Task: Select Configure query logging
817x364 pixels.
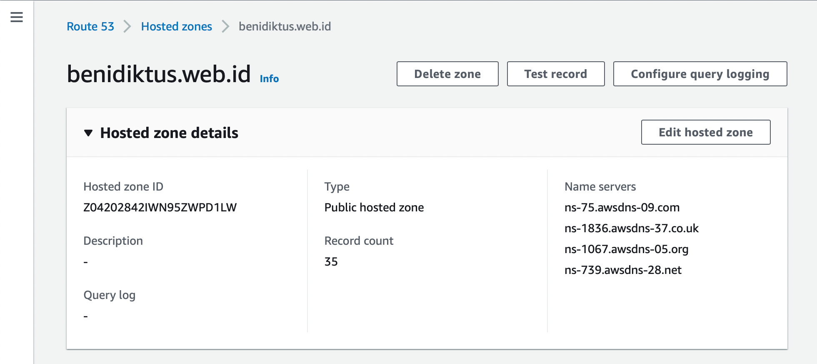Action: pos(700,74)
